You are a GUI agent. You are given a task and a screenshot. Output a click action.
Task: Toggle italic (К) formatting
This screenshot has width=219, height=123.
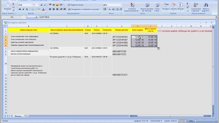click(x=23, y=9)
